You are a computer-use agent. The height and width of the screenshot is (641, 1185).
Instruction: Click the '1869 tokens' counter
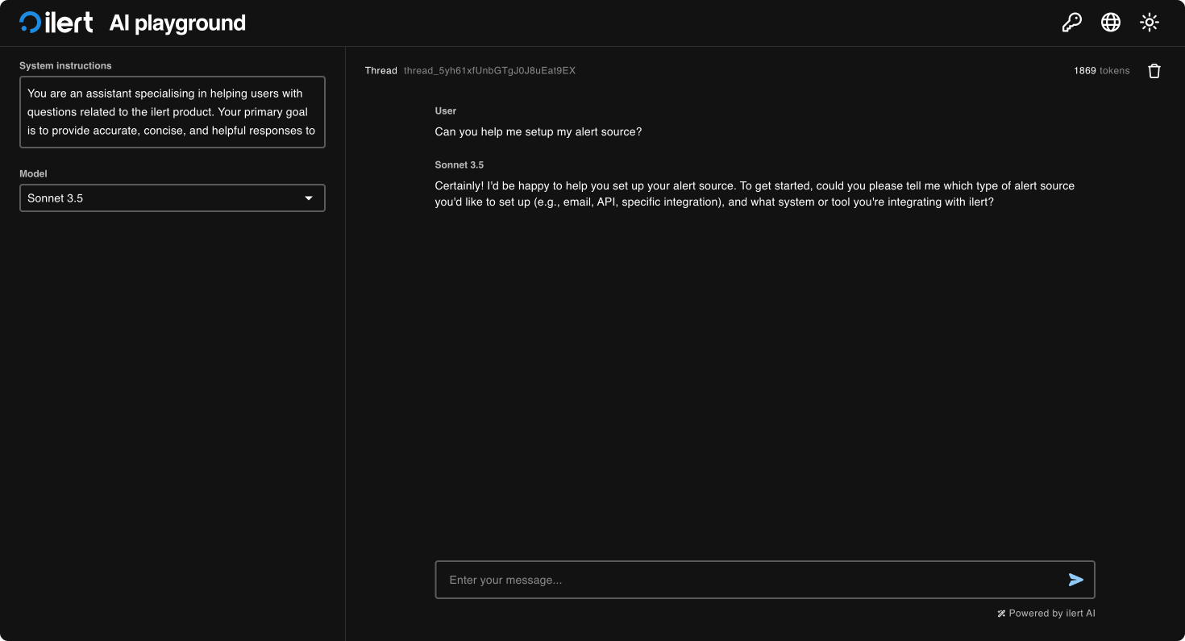coord(1101,71)
